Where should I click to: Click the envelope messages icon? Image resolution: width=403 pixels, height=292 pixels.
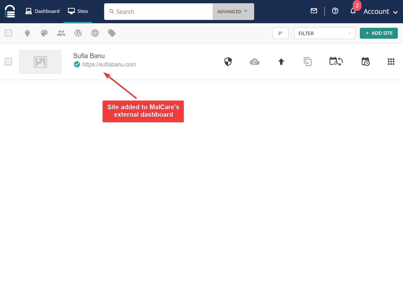coord(313,11)
